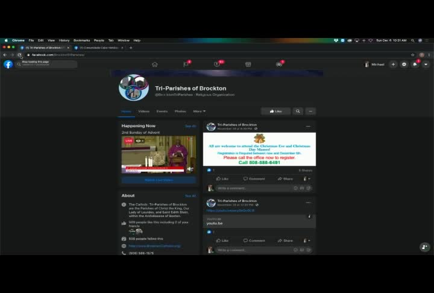Expand the More tabs dropdown
The height and width of the screenshot is (293, 434).
200,112
